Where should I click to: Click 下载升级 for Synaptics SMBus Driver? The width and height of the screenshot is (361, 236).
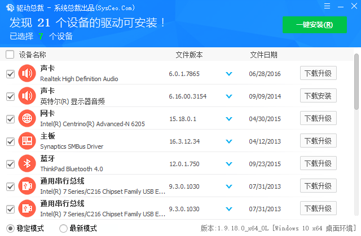(x=318, y=141)
